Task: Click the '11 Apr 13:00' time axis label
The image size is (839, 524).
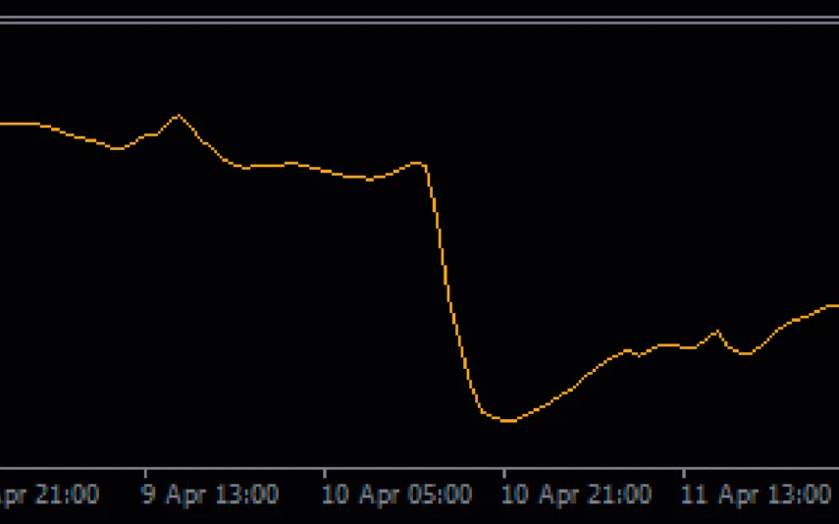Action: pos(756,494)
